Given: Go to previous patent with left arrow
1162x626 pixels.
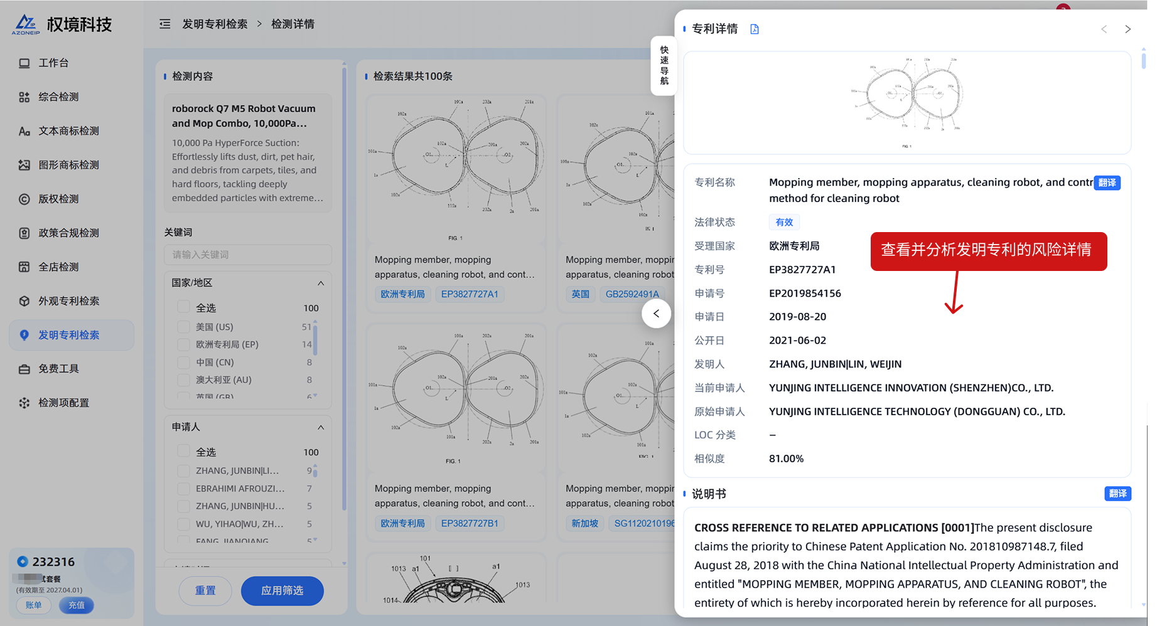Looking at the screenshot, I should (1104, 29).
